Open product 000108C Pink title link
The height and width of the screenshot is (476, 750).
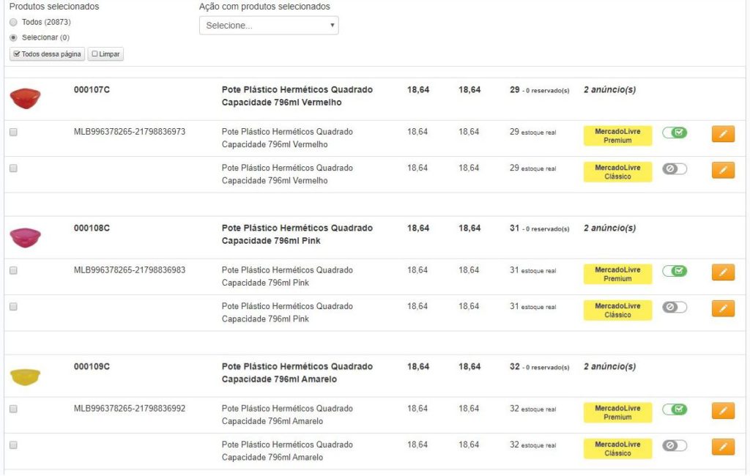(297, 234)
